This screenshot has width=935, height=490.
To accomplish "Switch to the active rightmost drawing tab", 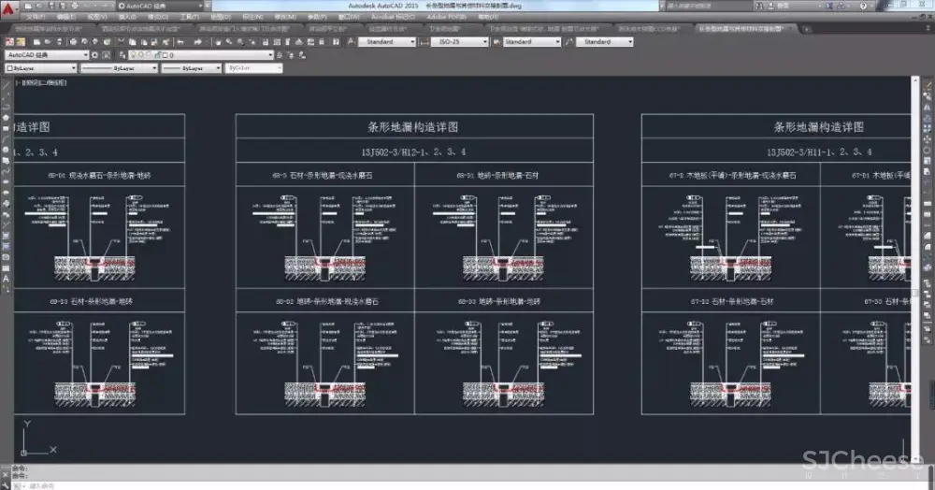I will (742, 28).
